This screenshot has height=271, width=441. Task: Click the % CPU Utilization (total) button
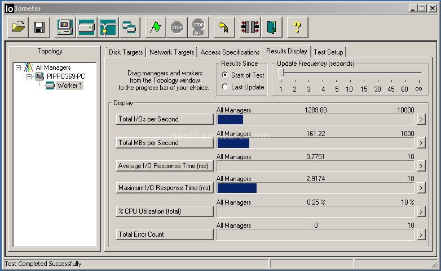tap(165, 211)
